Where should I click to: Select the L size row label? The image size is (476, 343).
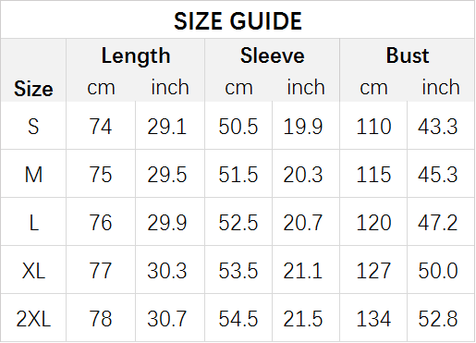33,223
